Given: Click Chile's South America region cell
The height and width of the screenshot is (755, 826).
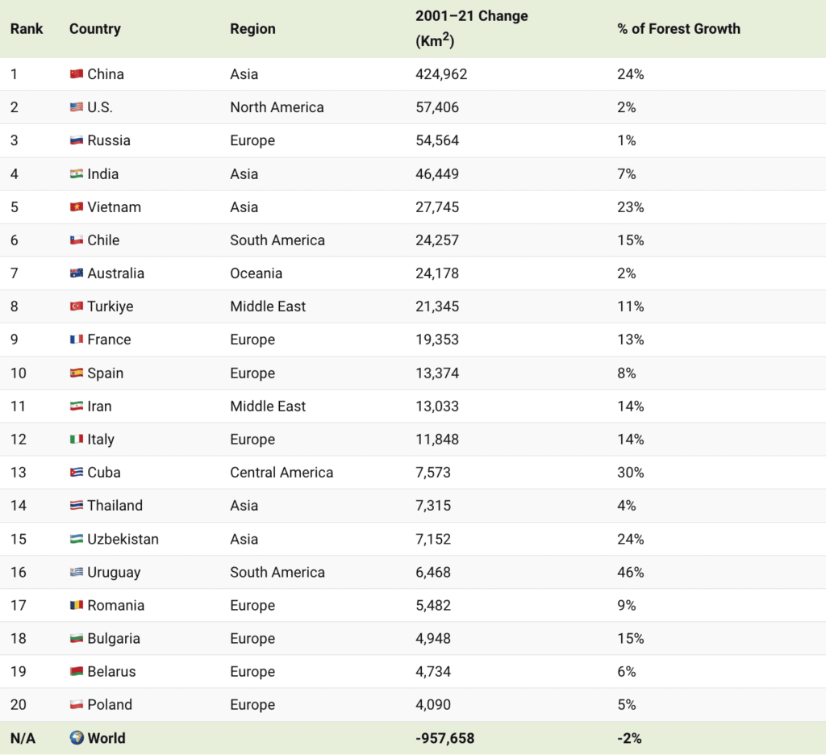Looking at the screenshot, I should tap(277, 240).
